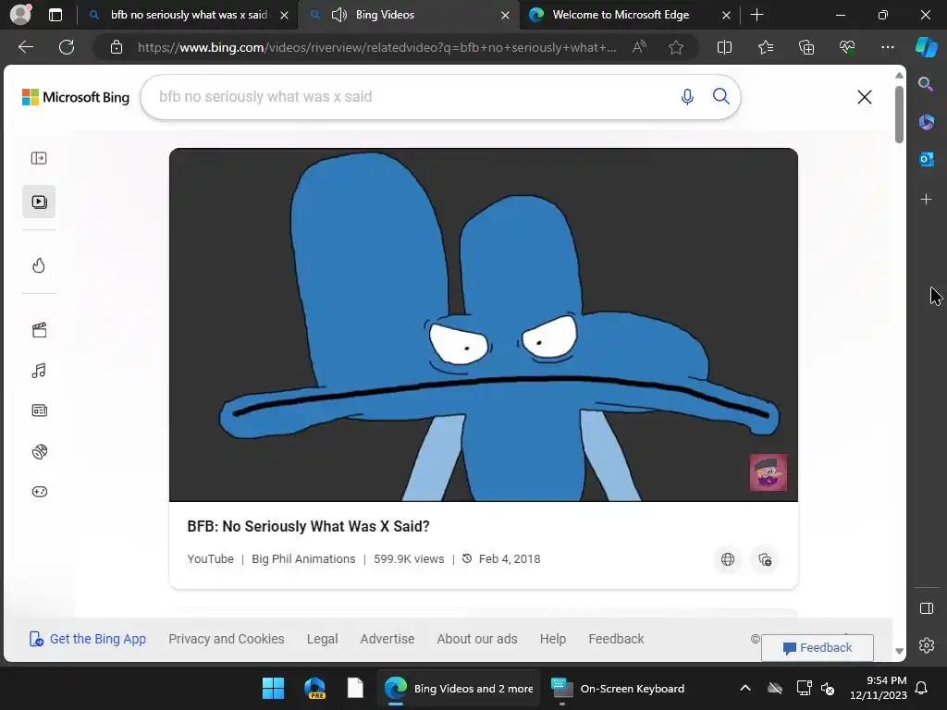Toggle the sidebar visibility icon
Image resolution: width=947 pixels, height=710 pixels.
point(927,608)
